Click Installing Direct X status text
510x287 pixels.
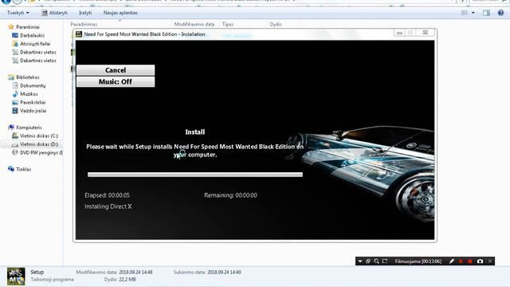[x=108, y=206]
